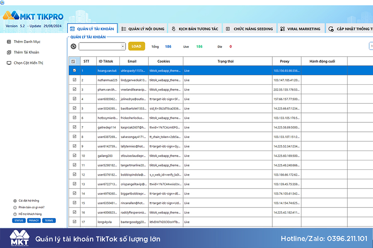Open the Cập Nhật Thông Tin tab
Screen dimensions: 373x248
(349, 29)
